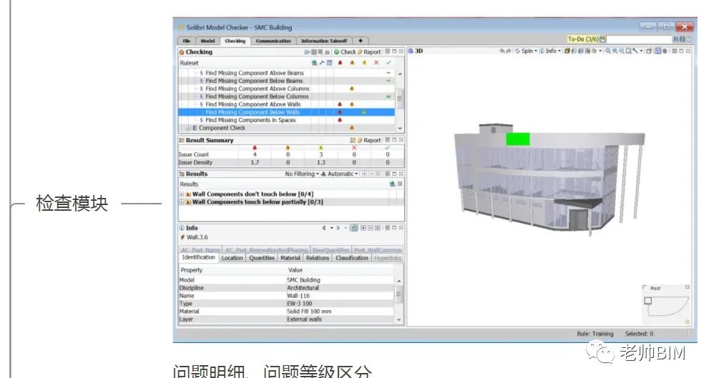The width and height of the screenshot is (709, 378).
Task: Select Find Missing Component Above Beams
Action: tap(255, 73)
